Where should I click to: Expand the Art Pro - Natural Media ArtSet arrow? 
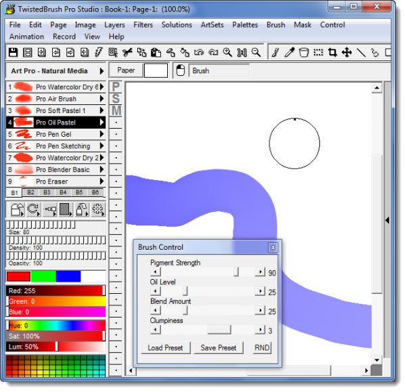point(101,71)
